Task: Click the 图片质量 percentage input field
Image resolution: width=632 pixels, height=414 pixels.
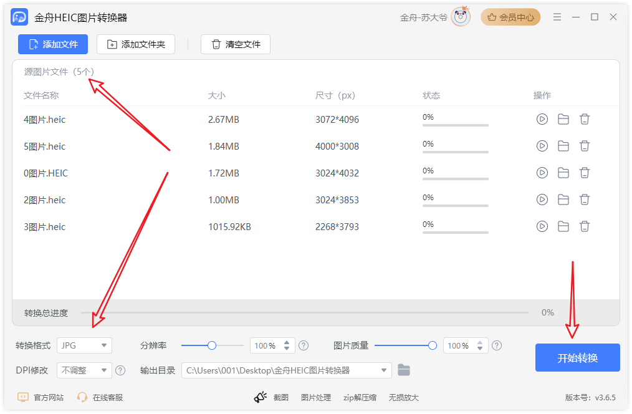Action: (458, 345)
